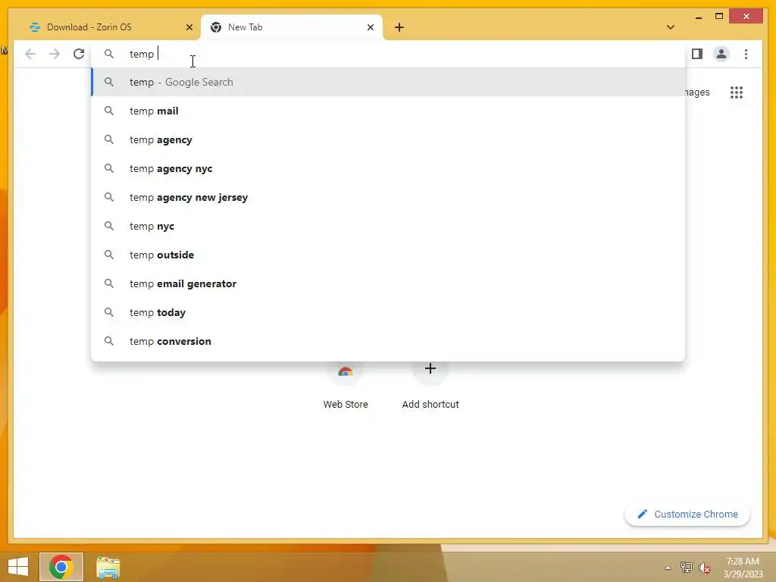Click Customize Chrome button
Screen dimensions: 776x582
click(x=687, y=515)
